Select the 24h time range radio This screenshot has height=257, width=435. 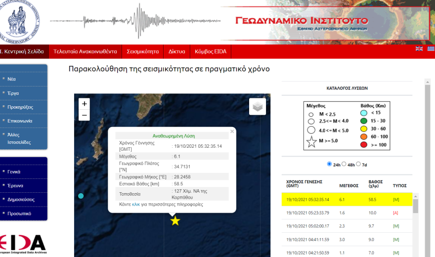[x=330, y=164]
